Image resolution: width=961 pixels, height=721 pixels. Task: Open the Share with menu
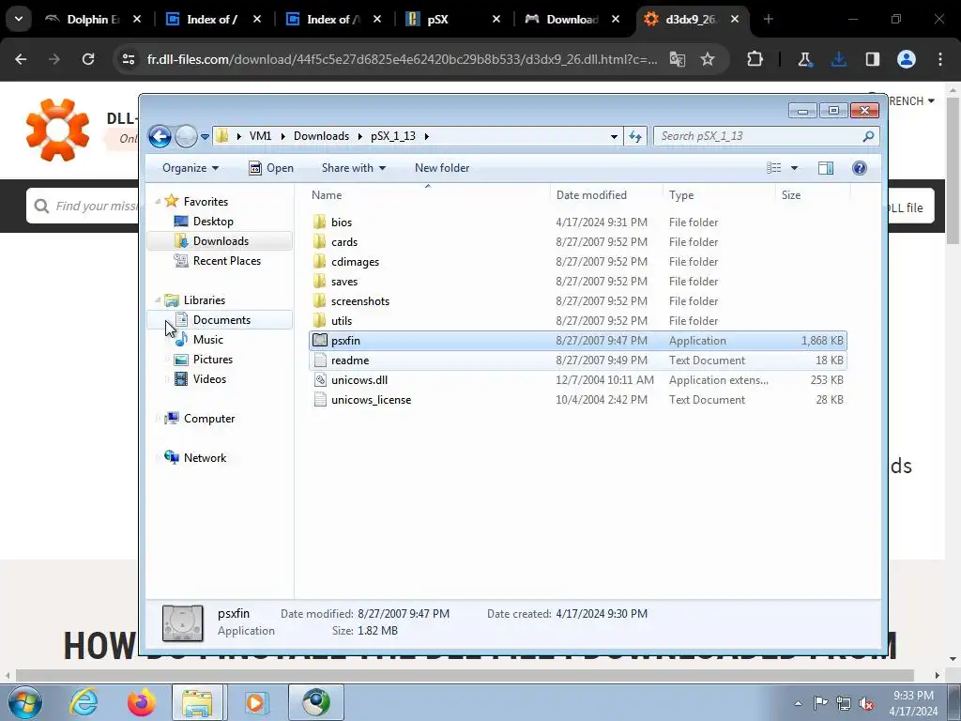[x=353, y=168]
